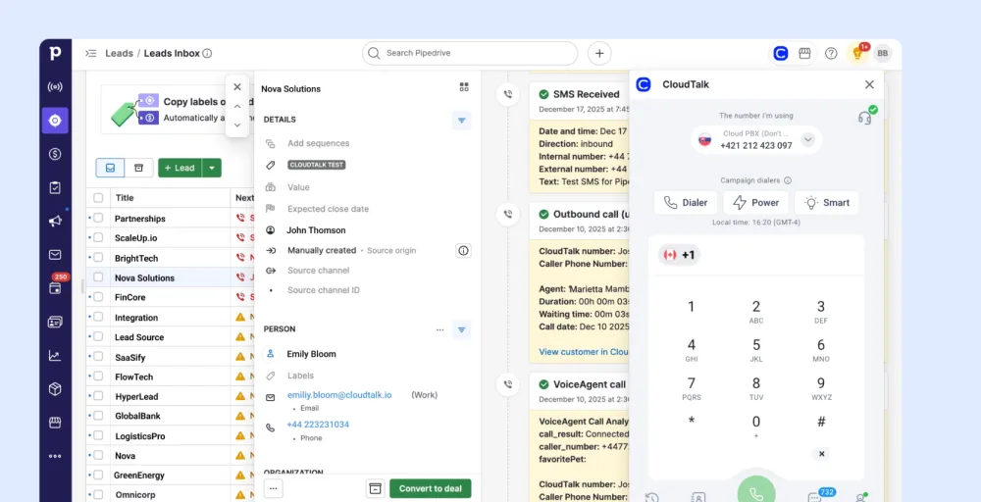Open the messages icon with 732 badge

(x=814, y=496)
